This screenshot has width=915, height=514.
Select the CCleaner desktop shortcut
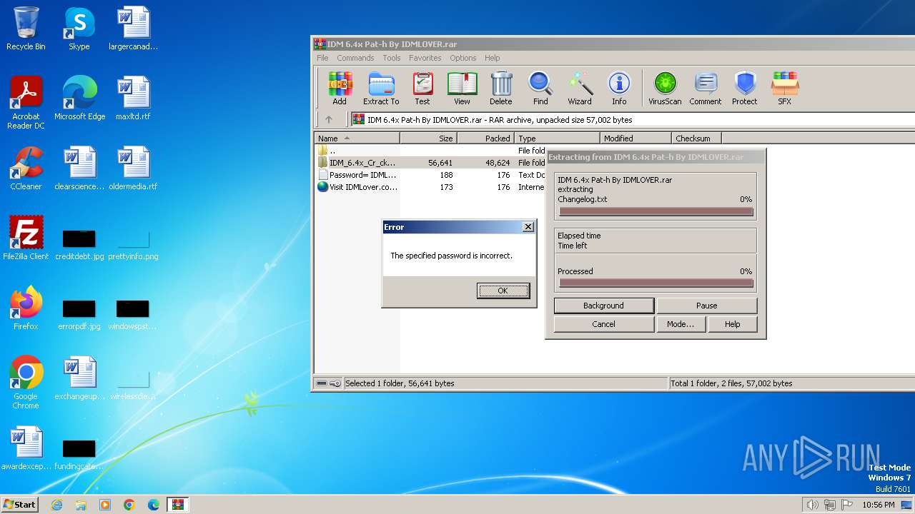coord(26,169)
